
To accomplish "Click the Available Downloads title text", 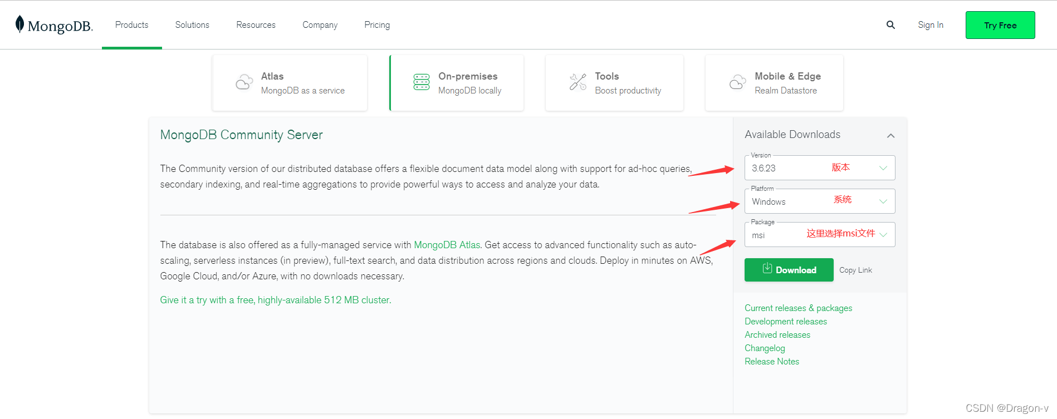I will 792,135.
